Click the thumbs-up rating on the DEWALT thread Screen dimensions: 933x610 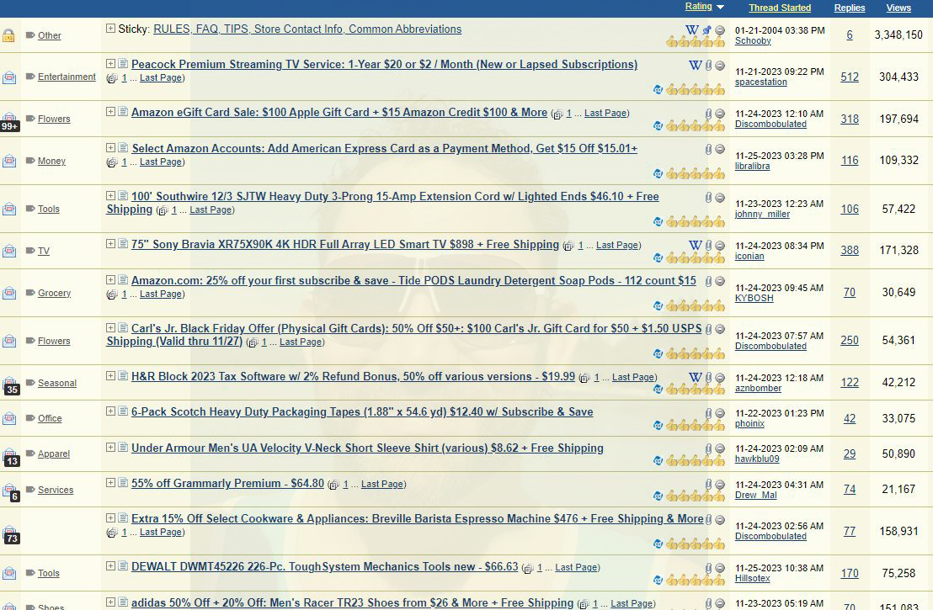click(695, 579)
